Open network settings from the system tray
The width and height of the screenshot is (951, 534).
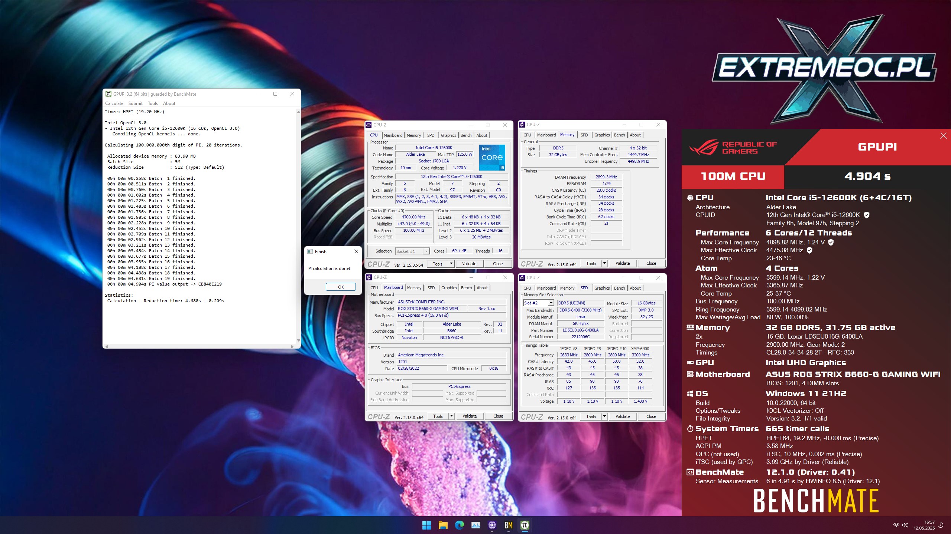pos(896,525)
